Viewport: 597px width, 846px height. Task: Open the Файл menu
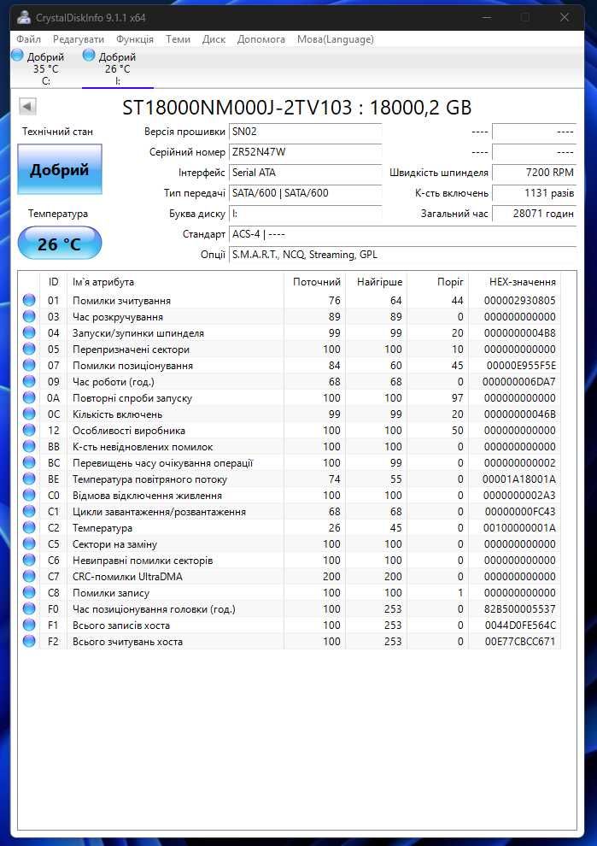(28, 39)
